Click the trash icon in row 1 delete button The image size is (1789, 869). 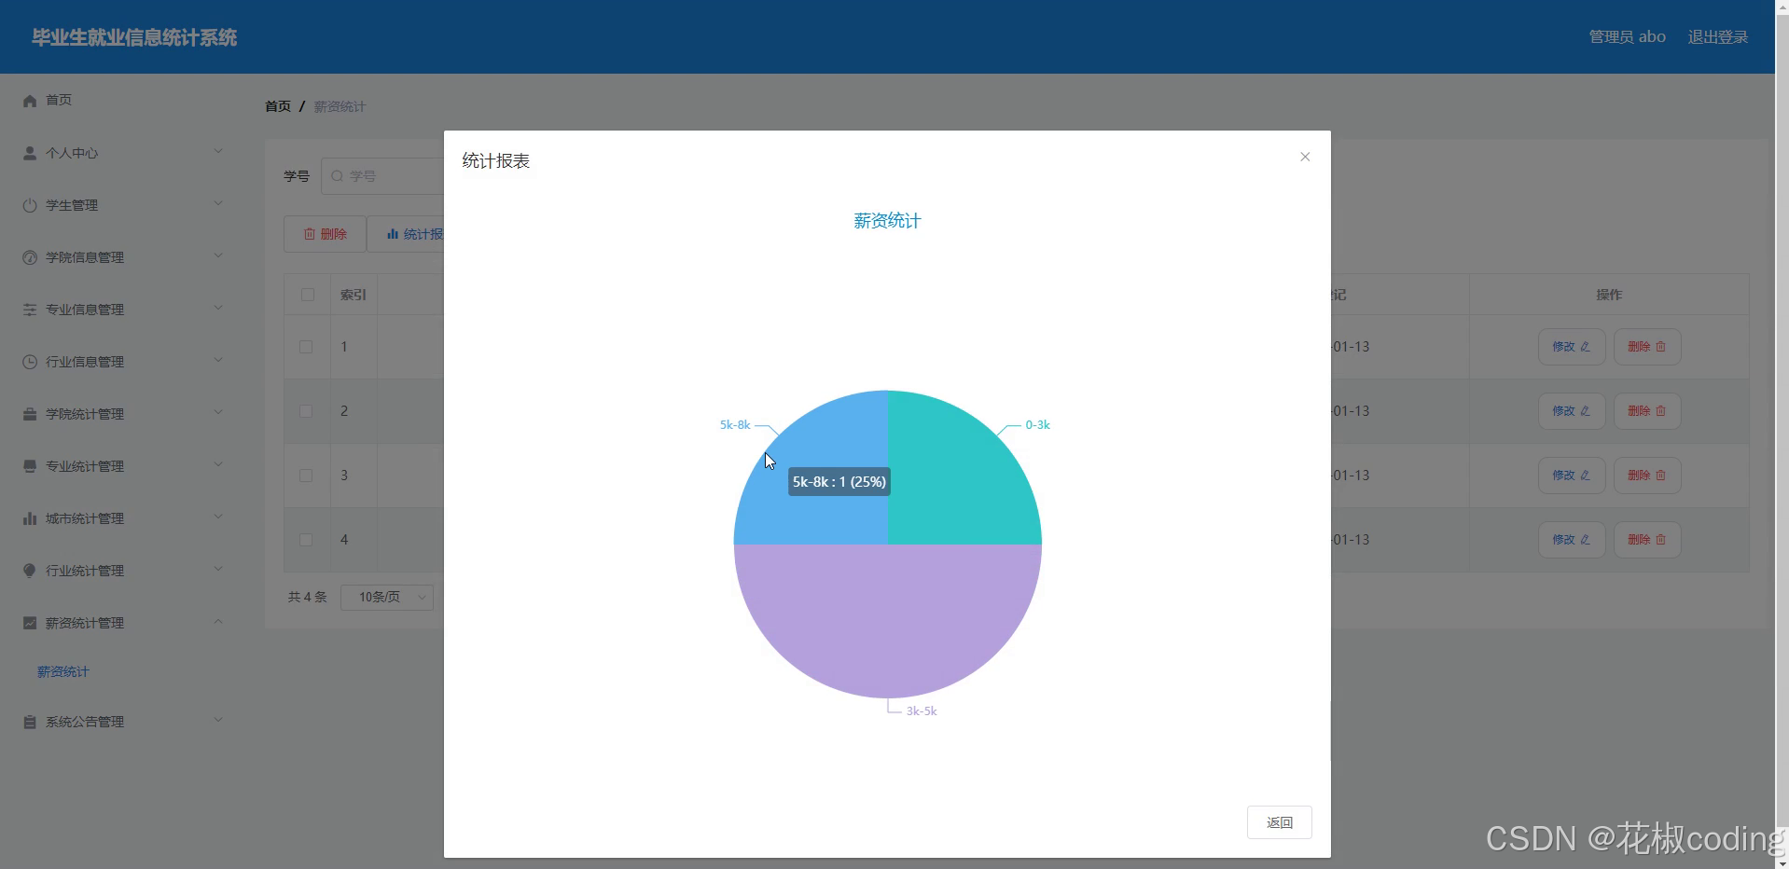pos(1660,347)
